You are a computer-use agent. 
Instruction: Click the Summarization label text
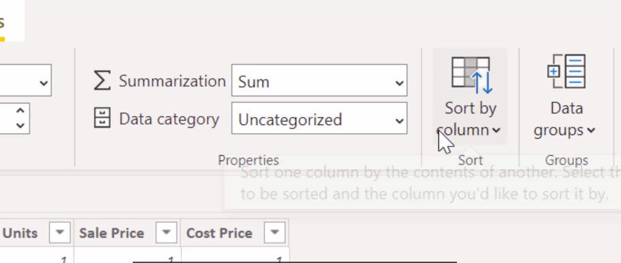pyautogui.click(x=172, y=81)
